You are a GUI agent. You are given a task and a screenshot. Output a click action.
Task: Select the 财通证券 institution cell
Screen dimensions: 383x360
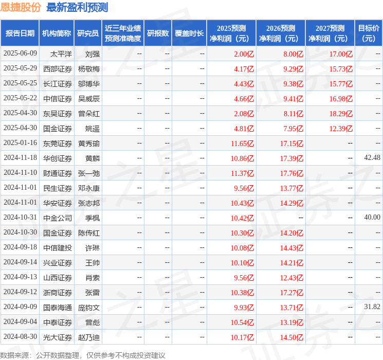pyautogui.click(x=58, y=173)
